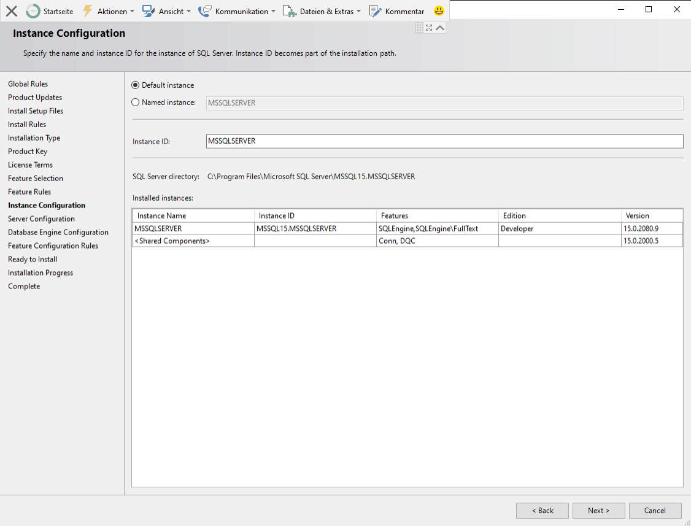The image size is (691, 526).
Task: Click the TeamViewer Startseite home icon
Action: [x=33, y=11]
